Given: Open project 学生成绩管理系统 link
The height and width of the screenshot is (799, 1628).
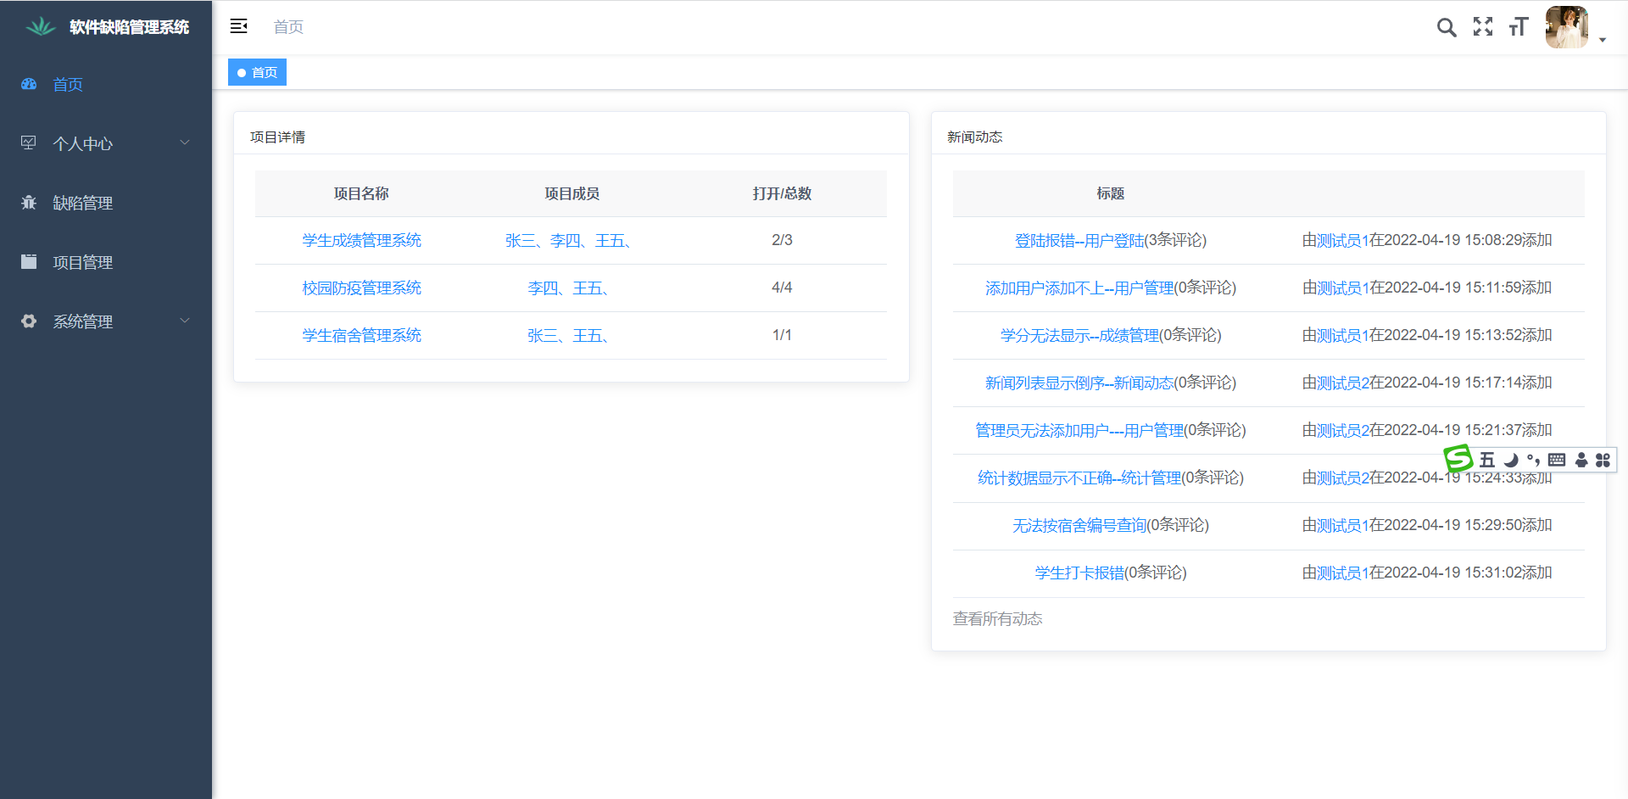Looking at the screenshot, I should point(361,240).
